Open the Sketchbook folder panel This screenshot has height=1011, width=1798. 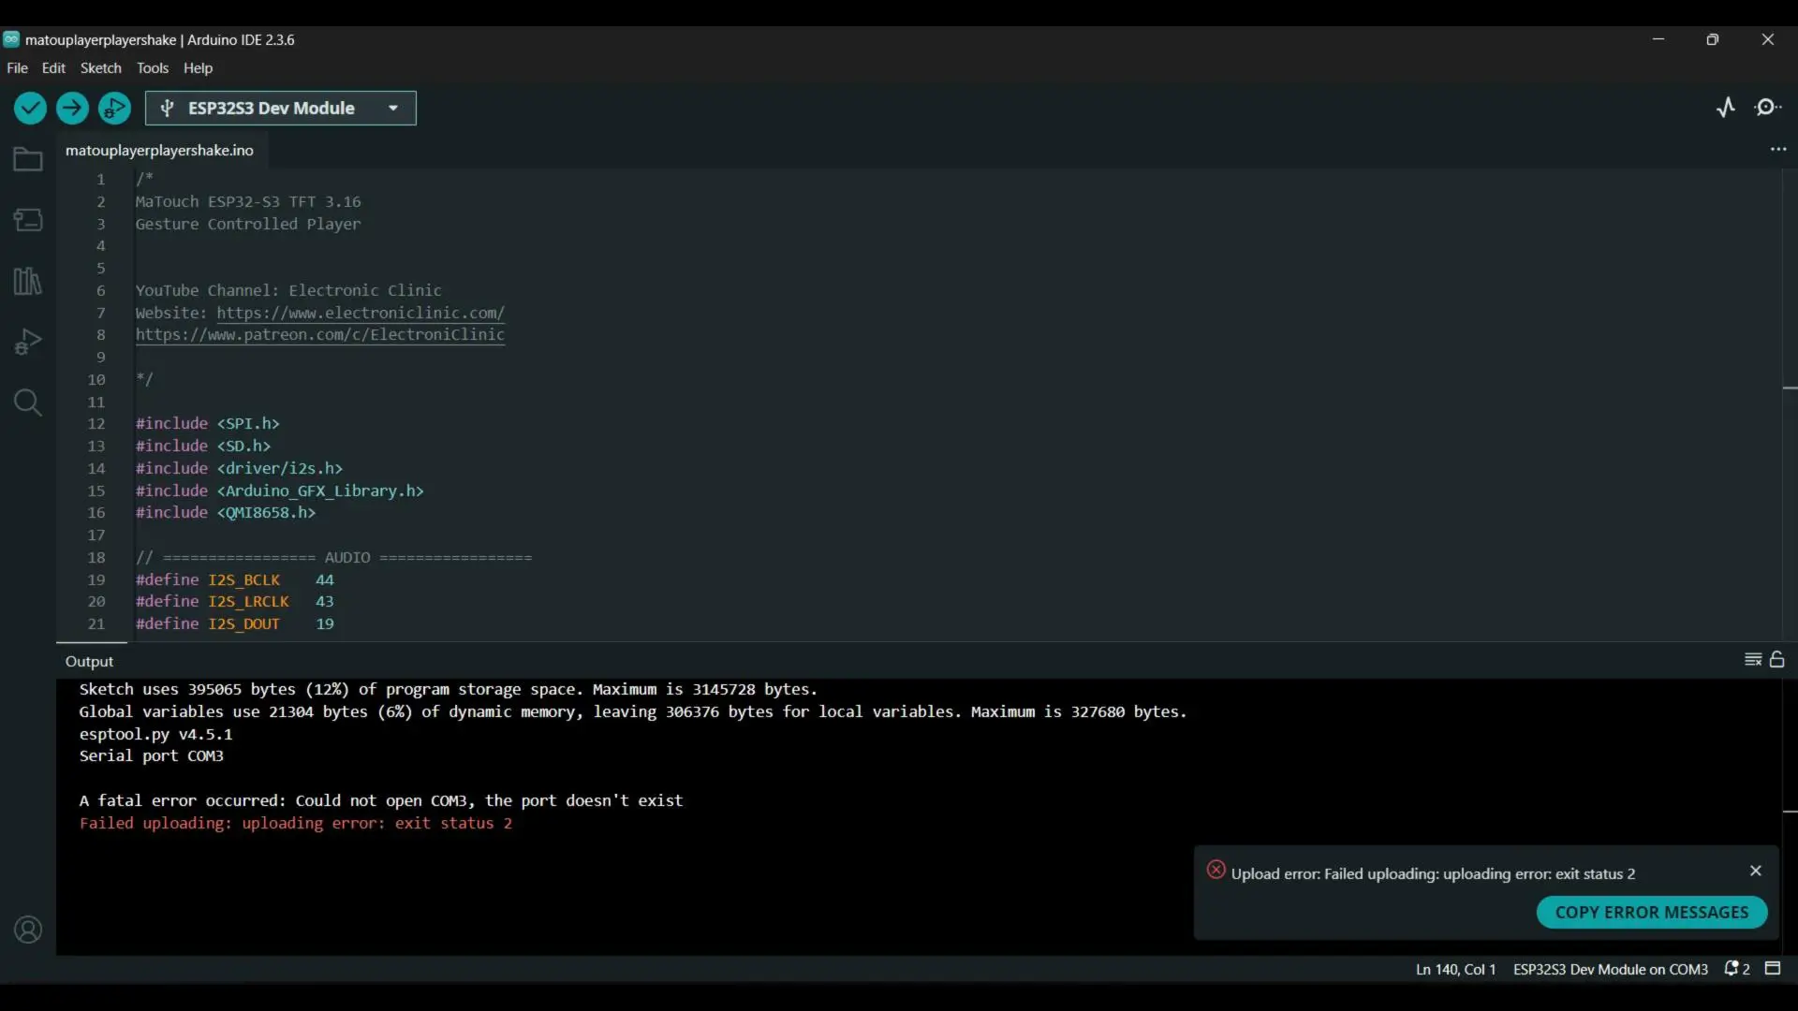pos(28,159)
